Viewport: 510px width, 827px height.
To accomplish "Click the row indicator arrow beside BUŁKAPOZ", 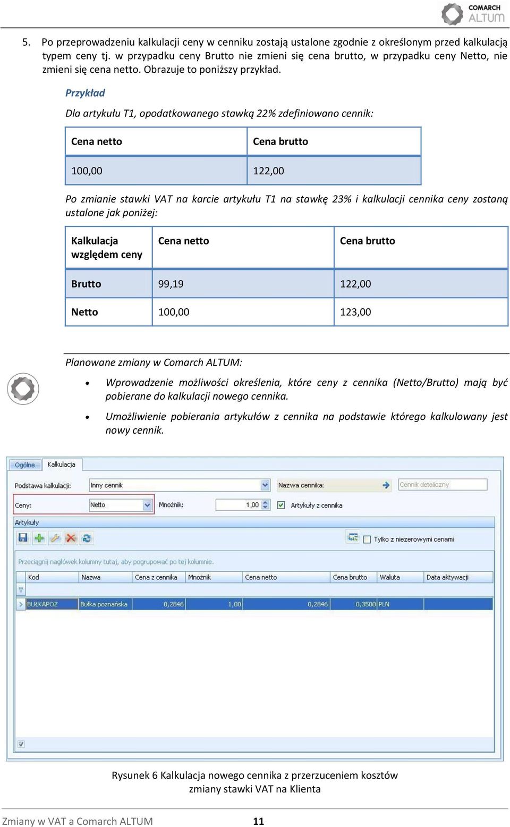I will tap(21, 604).
